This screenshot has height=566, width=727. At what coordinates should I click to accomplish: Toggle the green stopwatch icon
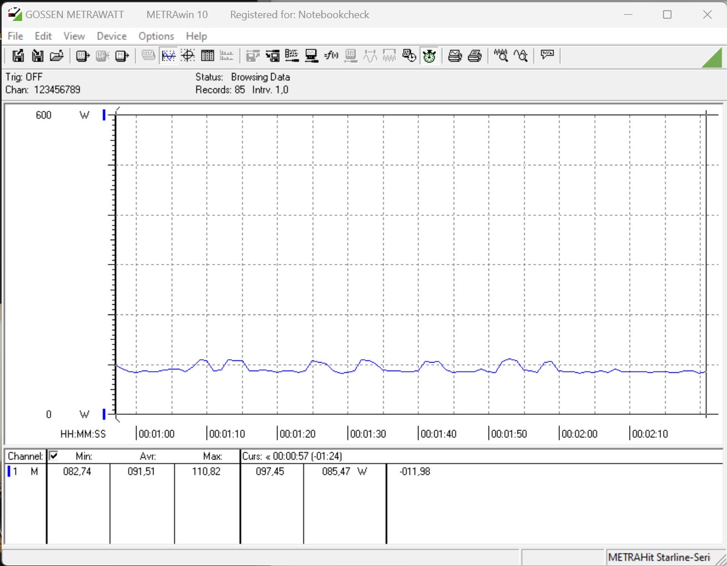pos(429,56)
